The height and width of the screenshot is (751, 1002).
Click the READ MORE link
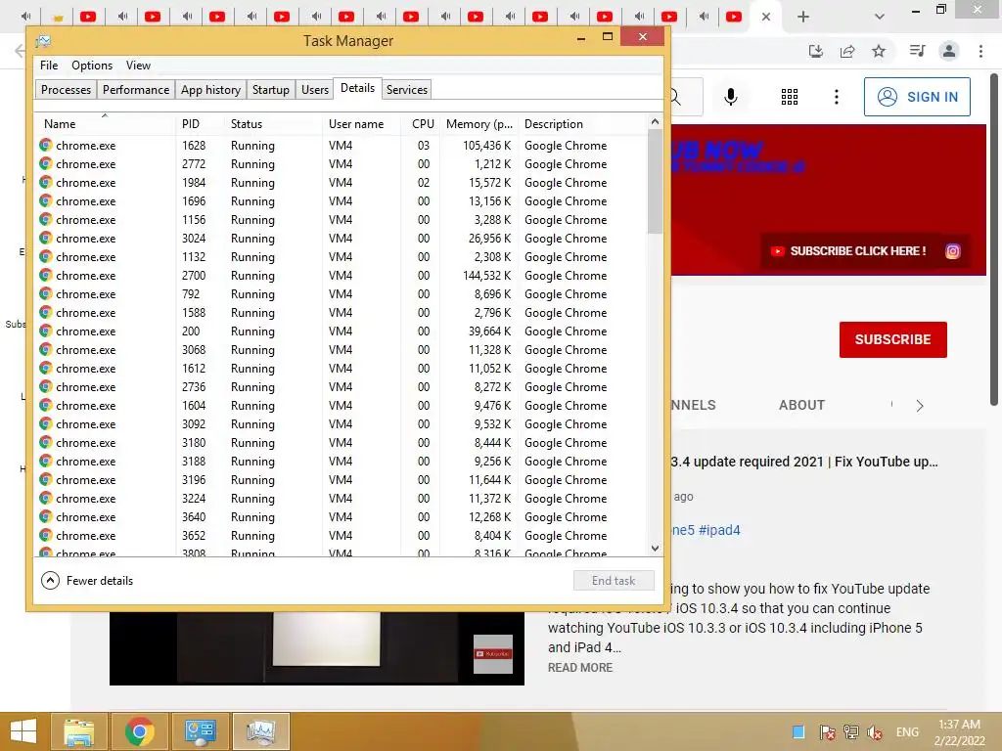coord(580,667)
